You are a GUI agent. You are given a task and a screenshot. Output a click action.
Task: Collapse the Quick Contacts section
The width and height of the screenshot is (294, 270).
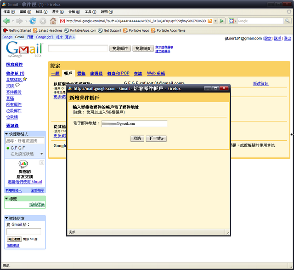[6, 134]
